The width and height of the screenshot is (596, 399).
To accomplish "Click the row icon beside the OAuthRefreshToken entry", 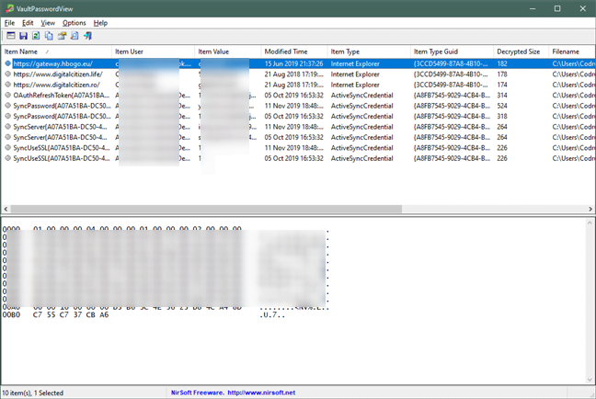I will [x=7, y=95].
